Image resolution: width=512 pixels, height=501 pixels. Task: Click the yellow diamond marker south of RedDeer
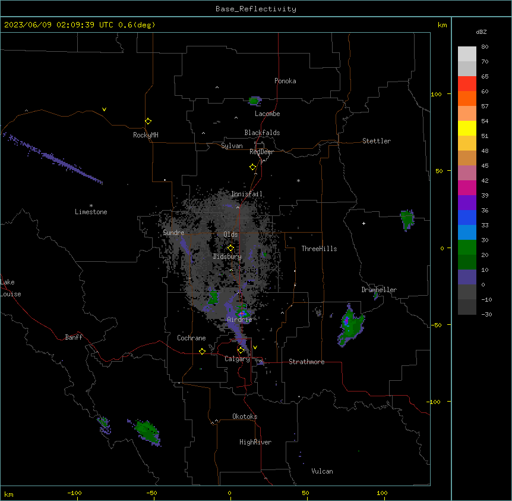click(x=253, y=167)
